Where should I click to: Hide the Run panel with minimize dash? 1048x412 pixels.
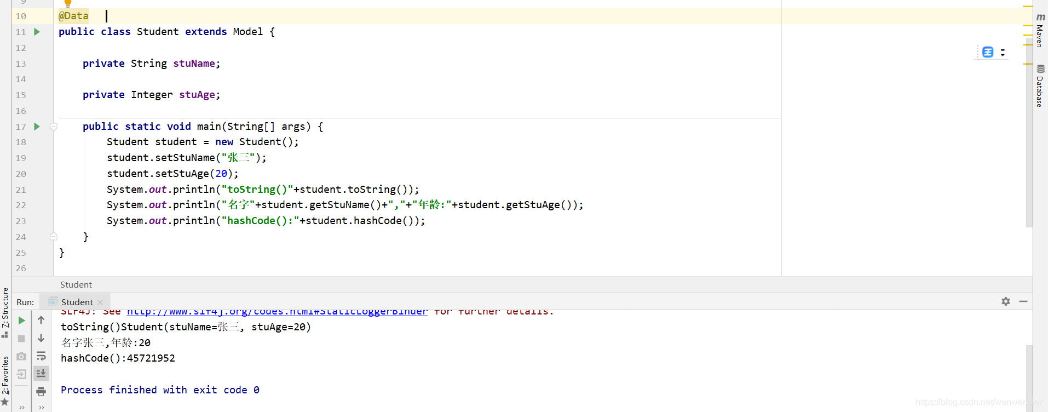[x=1023, y=301]
